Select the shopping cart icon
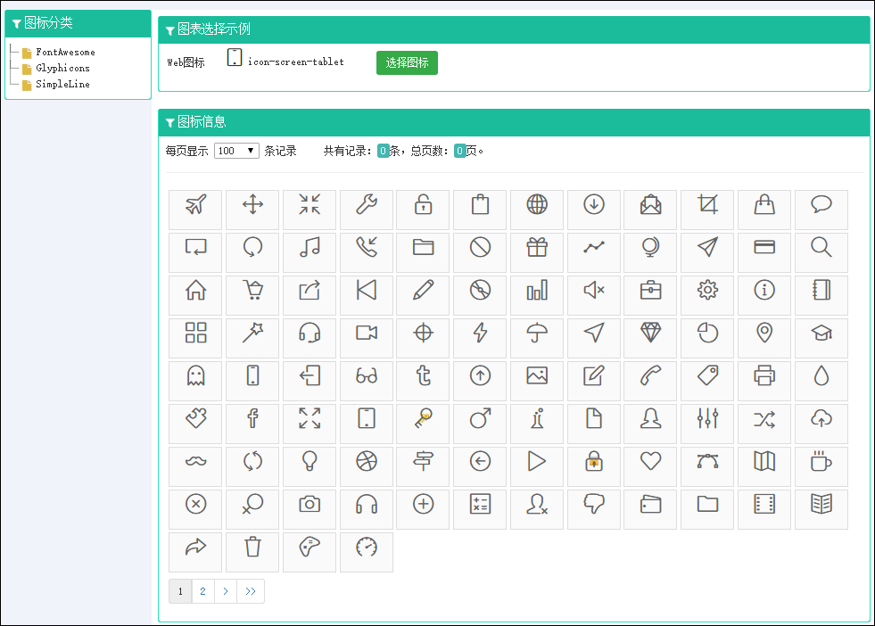Image resolution: width=875 pixels, height=626 pixels. click(252, 290)
